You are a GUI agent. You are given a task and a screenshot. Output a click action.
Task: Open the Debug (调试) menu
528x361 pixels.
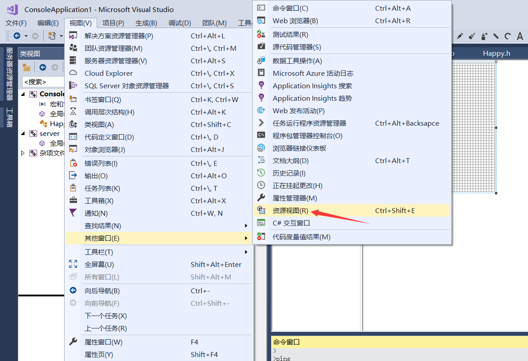pyautogui.click(x=180, y=23)
